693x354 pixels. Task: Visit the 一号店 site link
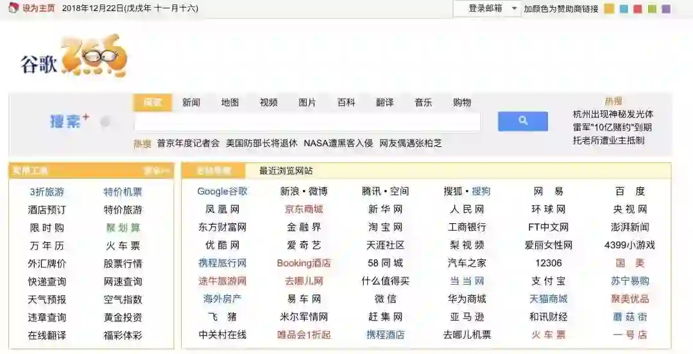pyautogui.click(x=630, y=335)
